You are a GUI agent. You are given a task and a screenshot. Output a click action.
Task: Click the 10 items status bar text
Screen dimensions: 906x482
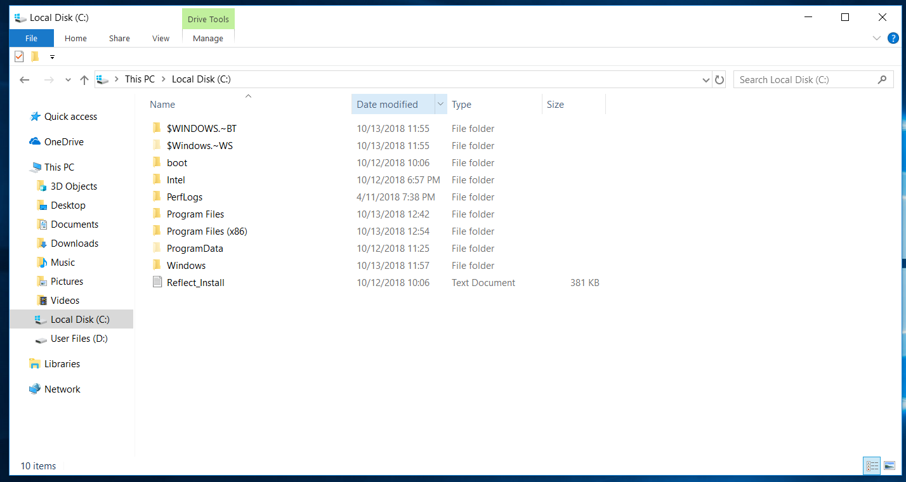click(38, 466)
